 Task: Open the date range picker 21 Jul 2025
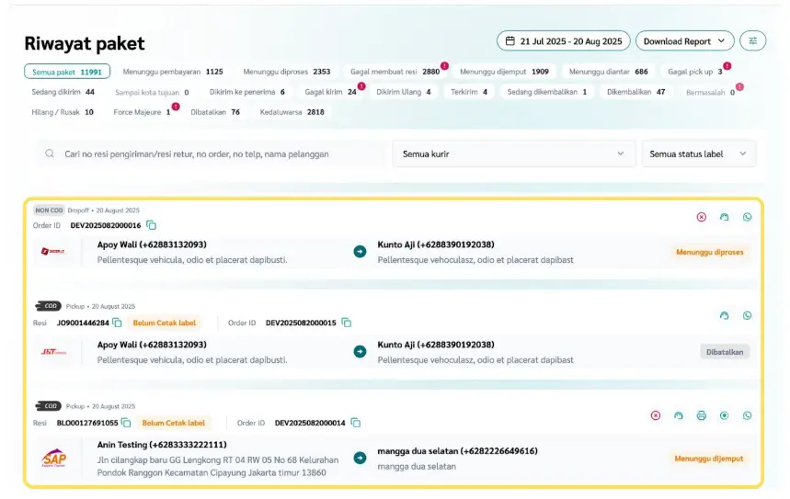pos(561,41)
